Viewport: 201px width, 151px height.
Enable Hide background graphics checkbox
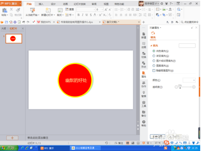click(154, 70)
